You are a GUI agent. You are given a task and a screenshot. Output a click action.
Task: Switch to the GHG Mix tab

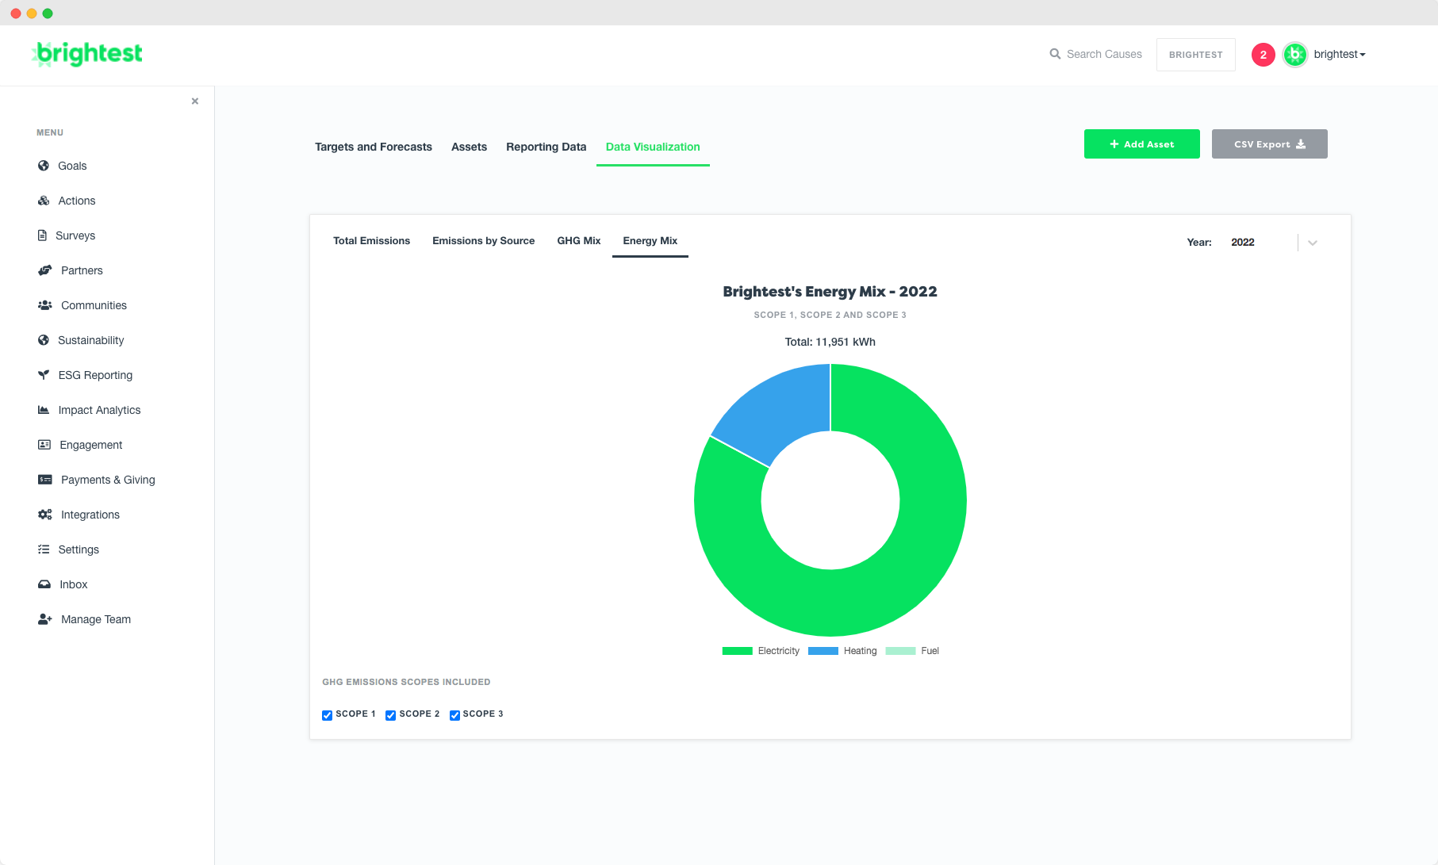pyautogui.click(x=579, y=241)
